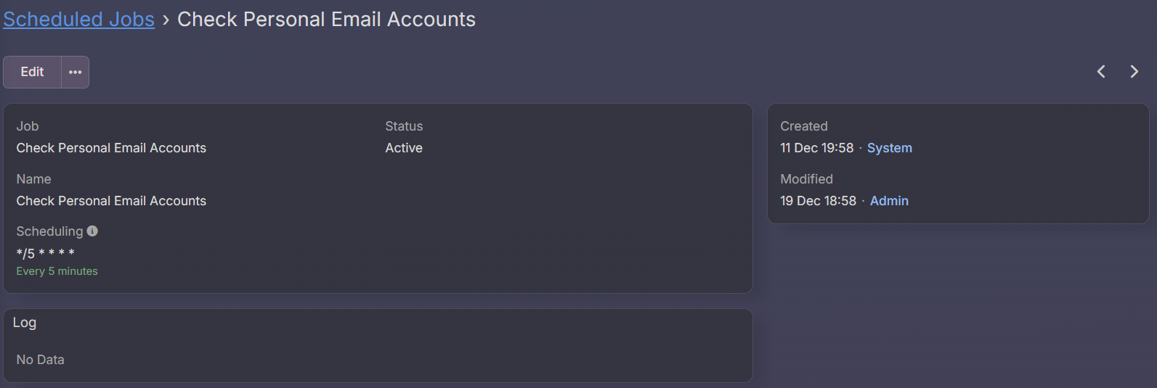Image resolution: width=1157 pixels, height=388 pixels.
Task: Click the Edit button
Action: [x=32, y=72]
